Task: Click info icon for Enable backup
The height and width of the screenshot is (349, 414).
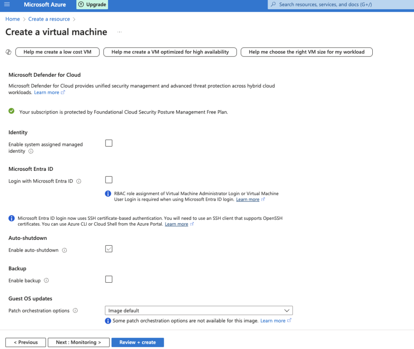Action: (46, 280)
